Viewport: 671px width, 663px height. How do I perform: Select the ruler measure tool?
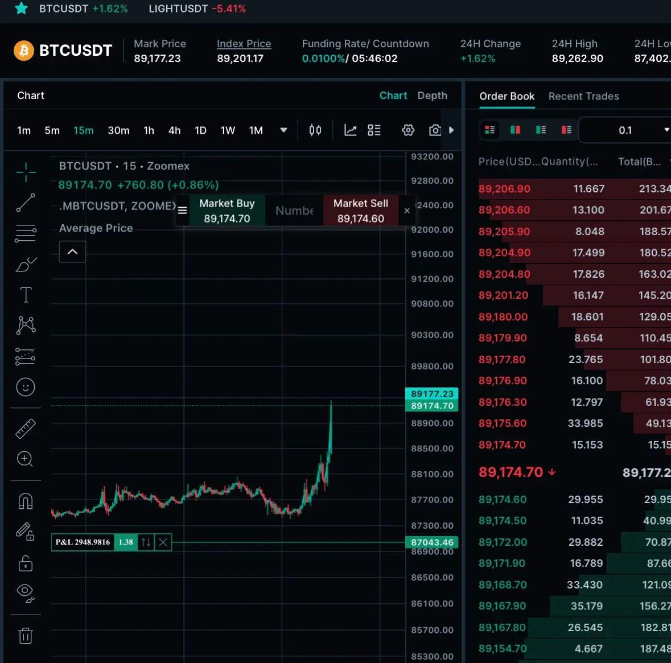pos(26,429)
